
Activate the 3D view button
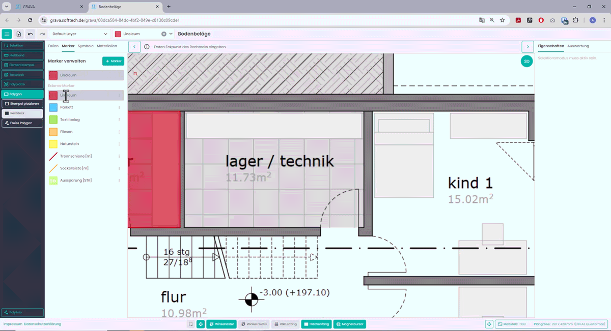point(526,62)
